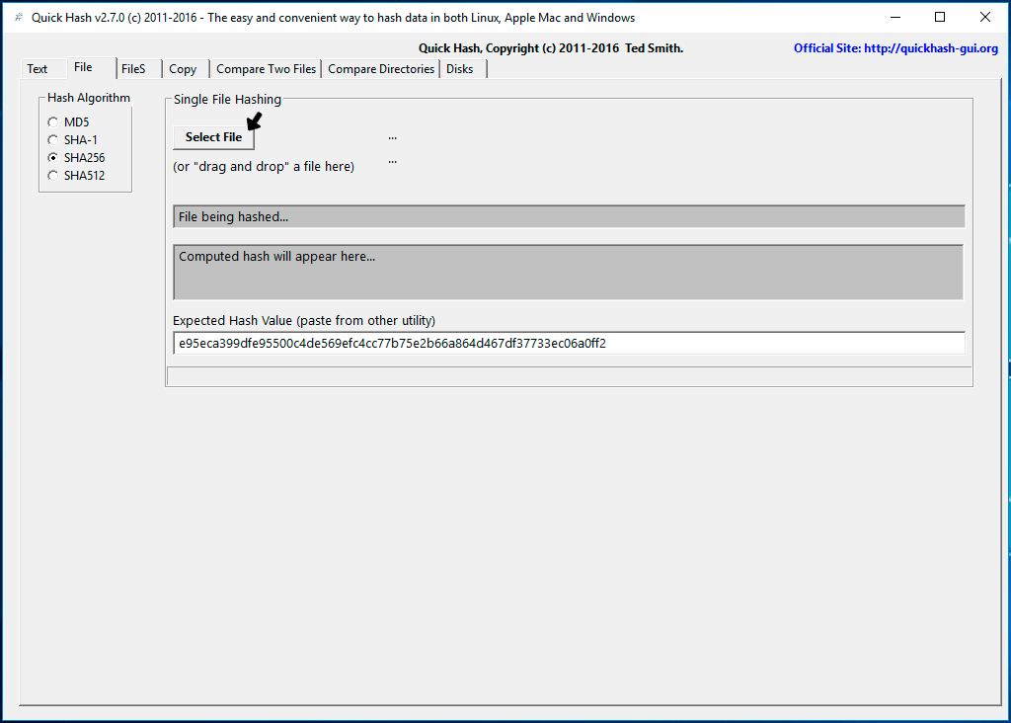
Task: Click the Quick Hash copyright Ted Smith text
Action: 551,48
